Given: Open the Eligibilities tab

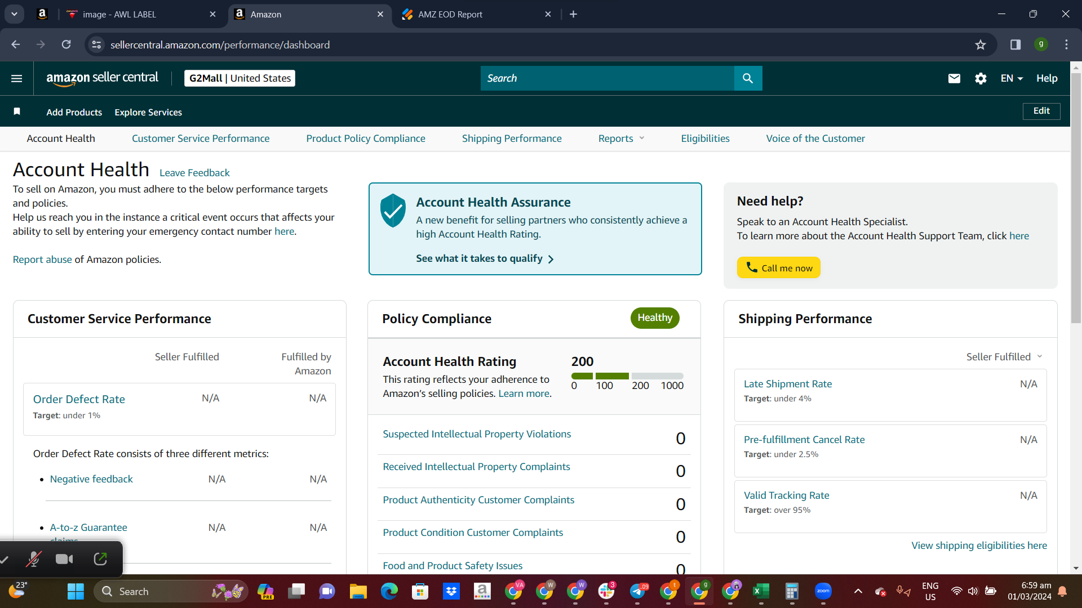Looking at the screenshot, I should (705, 138).
